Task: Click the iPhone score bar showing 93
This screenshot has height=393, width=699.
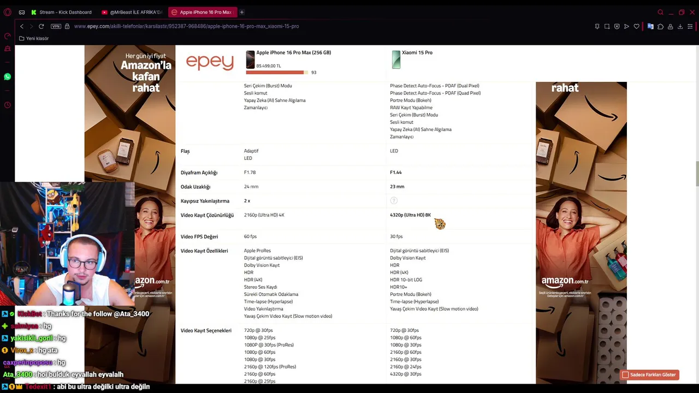Action: point(277,73)
